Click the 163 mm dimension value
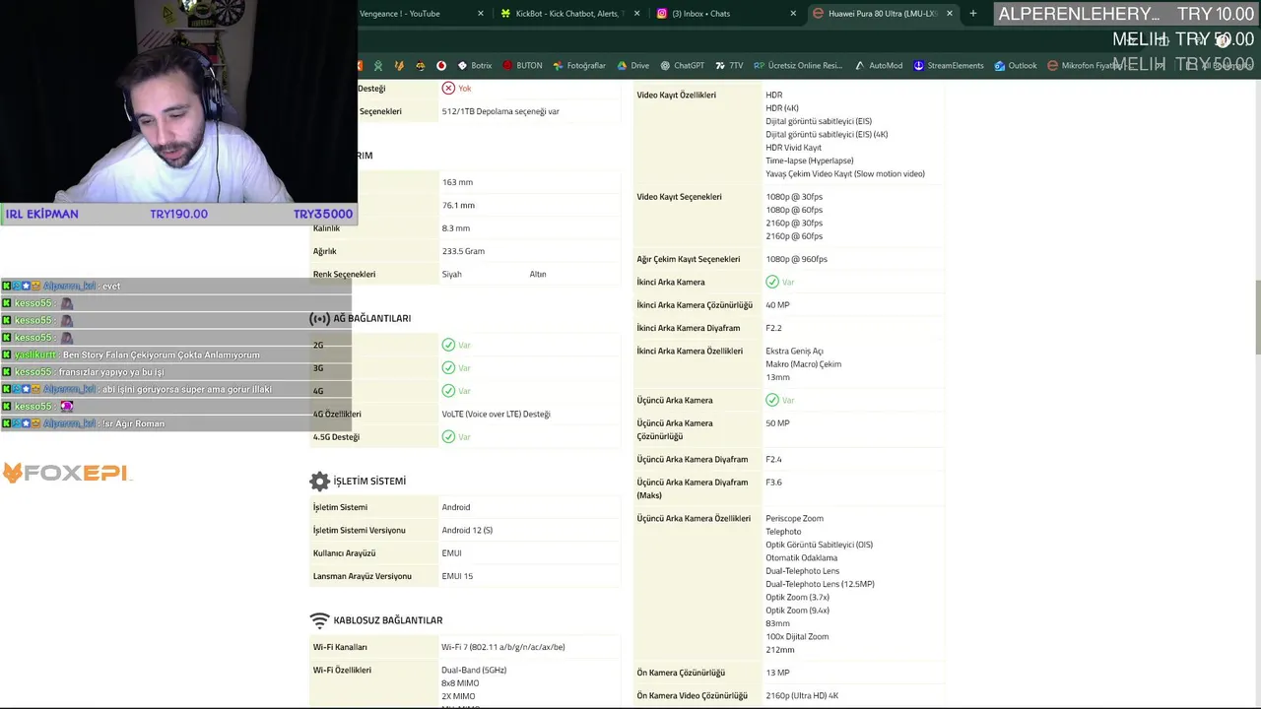The width and height of the screenshot is (1261, 709). click(457, 182)
